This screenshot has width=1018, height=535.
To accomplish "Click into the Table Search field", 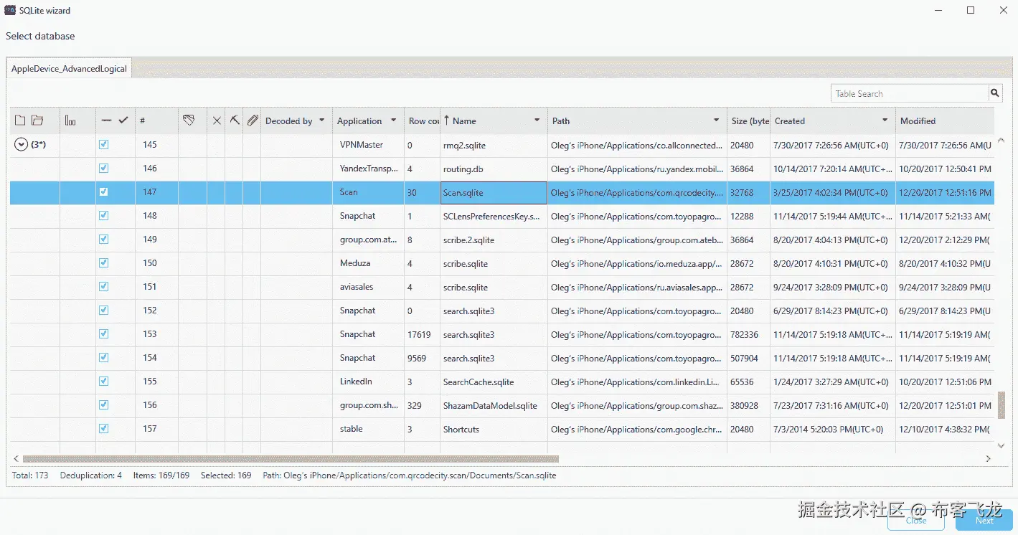I will [x=910, y=93].
